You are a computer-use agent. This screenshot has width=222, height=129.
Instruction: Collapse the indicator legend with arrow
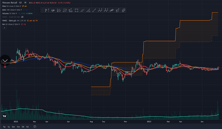pyautogui.click(x=5, y=28)
